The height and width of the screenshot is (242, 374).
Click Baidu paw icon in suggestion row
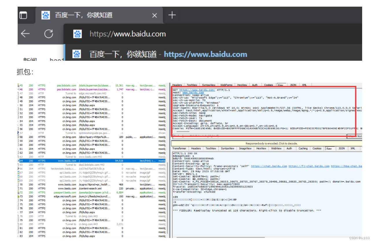click(x=77, y=54)
